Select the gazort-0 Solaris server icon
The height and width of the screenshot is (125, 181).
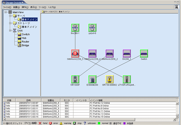pyautogui.click(x=92, y=28)
